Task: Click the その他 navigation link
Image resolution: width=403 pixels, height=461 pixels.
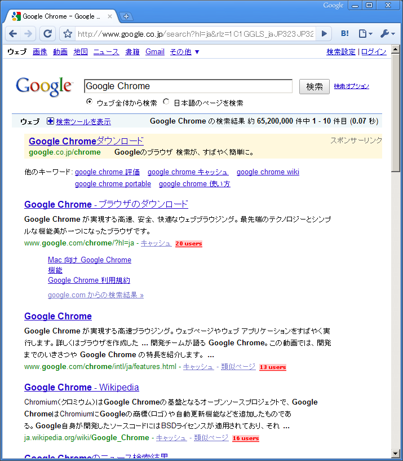Action: (x=180, y=52)
